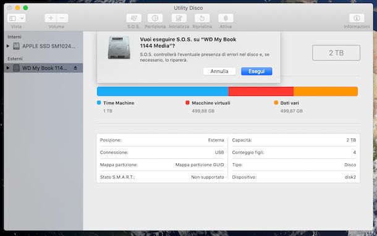The height and width of the screenshot is (236, 377).
Task: Click the WD My Book drive icon in sidebar
Action: click(16, 68)
